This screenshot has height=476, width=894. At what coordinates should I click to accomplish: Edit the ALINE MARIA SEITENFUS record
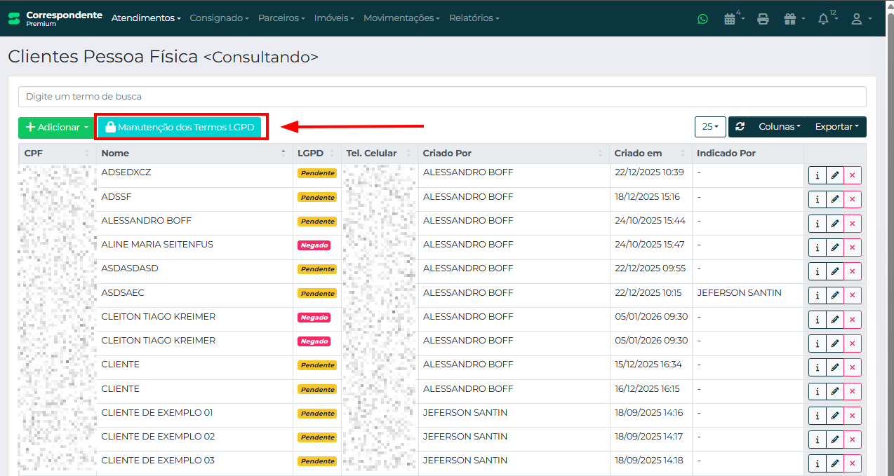834,247
